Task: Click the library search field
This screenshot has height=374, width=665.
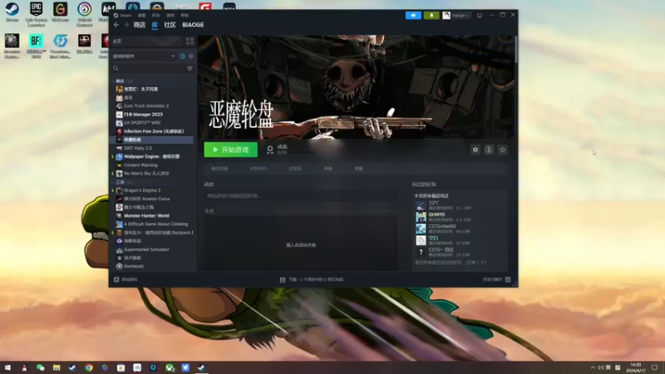Action: [149, 68]
